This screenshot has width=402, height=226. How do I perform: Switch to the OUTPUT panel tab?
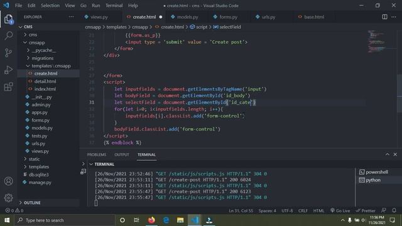(121, 154)
